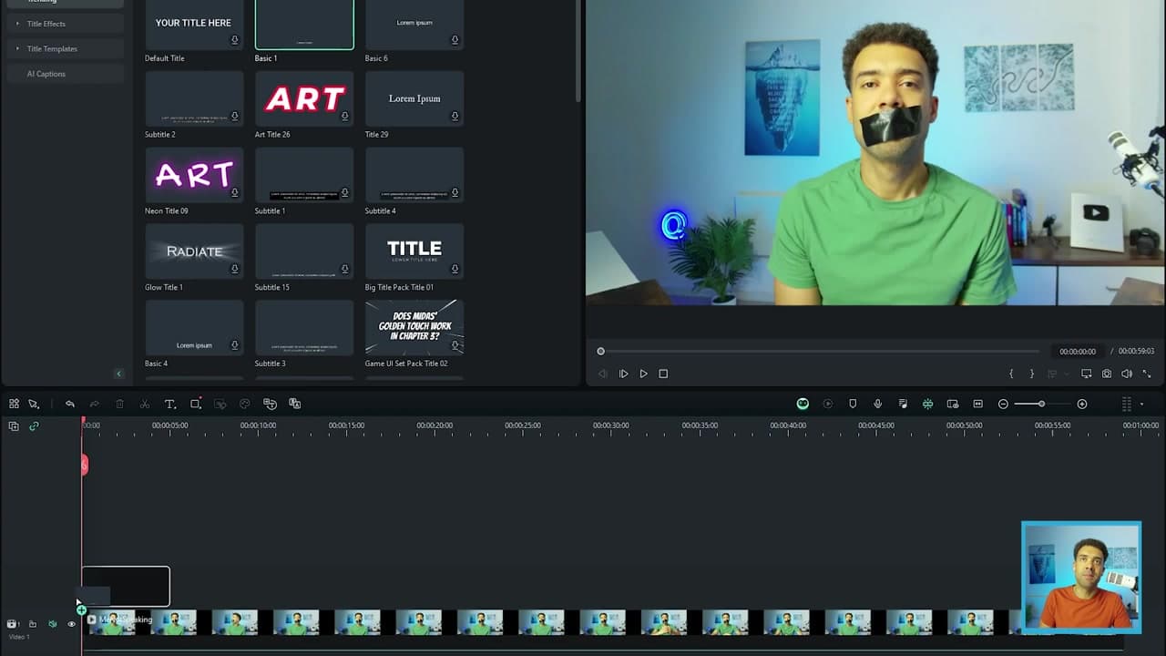
Task: Click the 00:00:30:00 mark on timeline ruler
Action: pyautogui.click(x=610, y=425)
